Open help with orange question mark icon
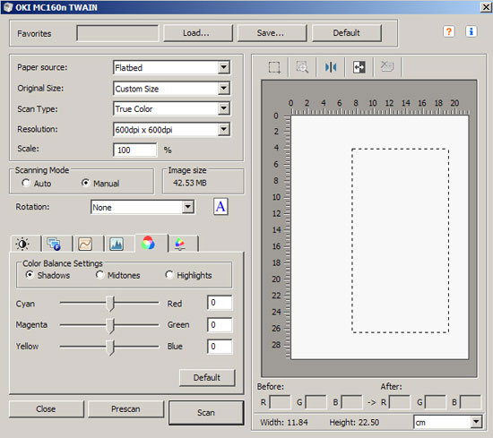Image resolution: width=493 pixels, height=438 pixels. (449, 31)
